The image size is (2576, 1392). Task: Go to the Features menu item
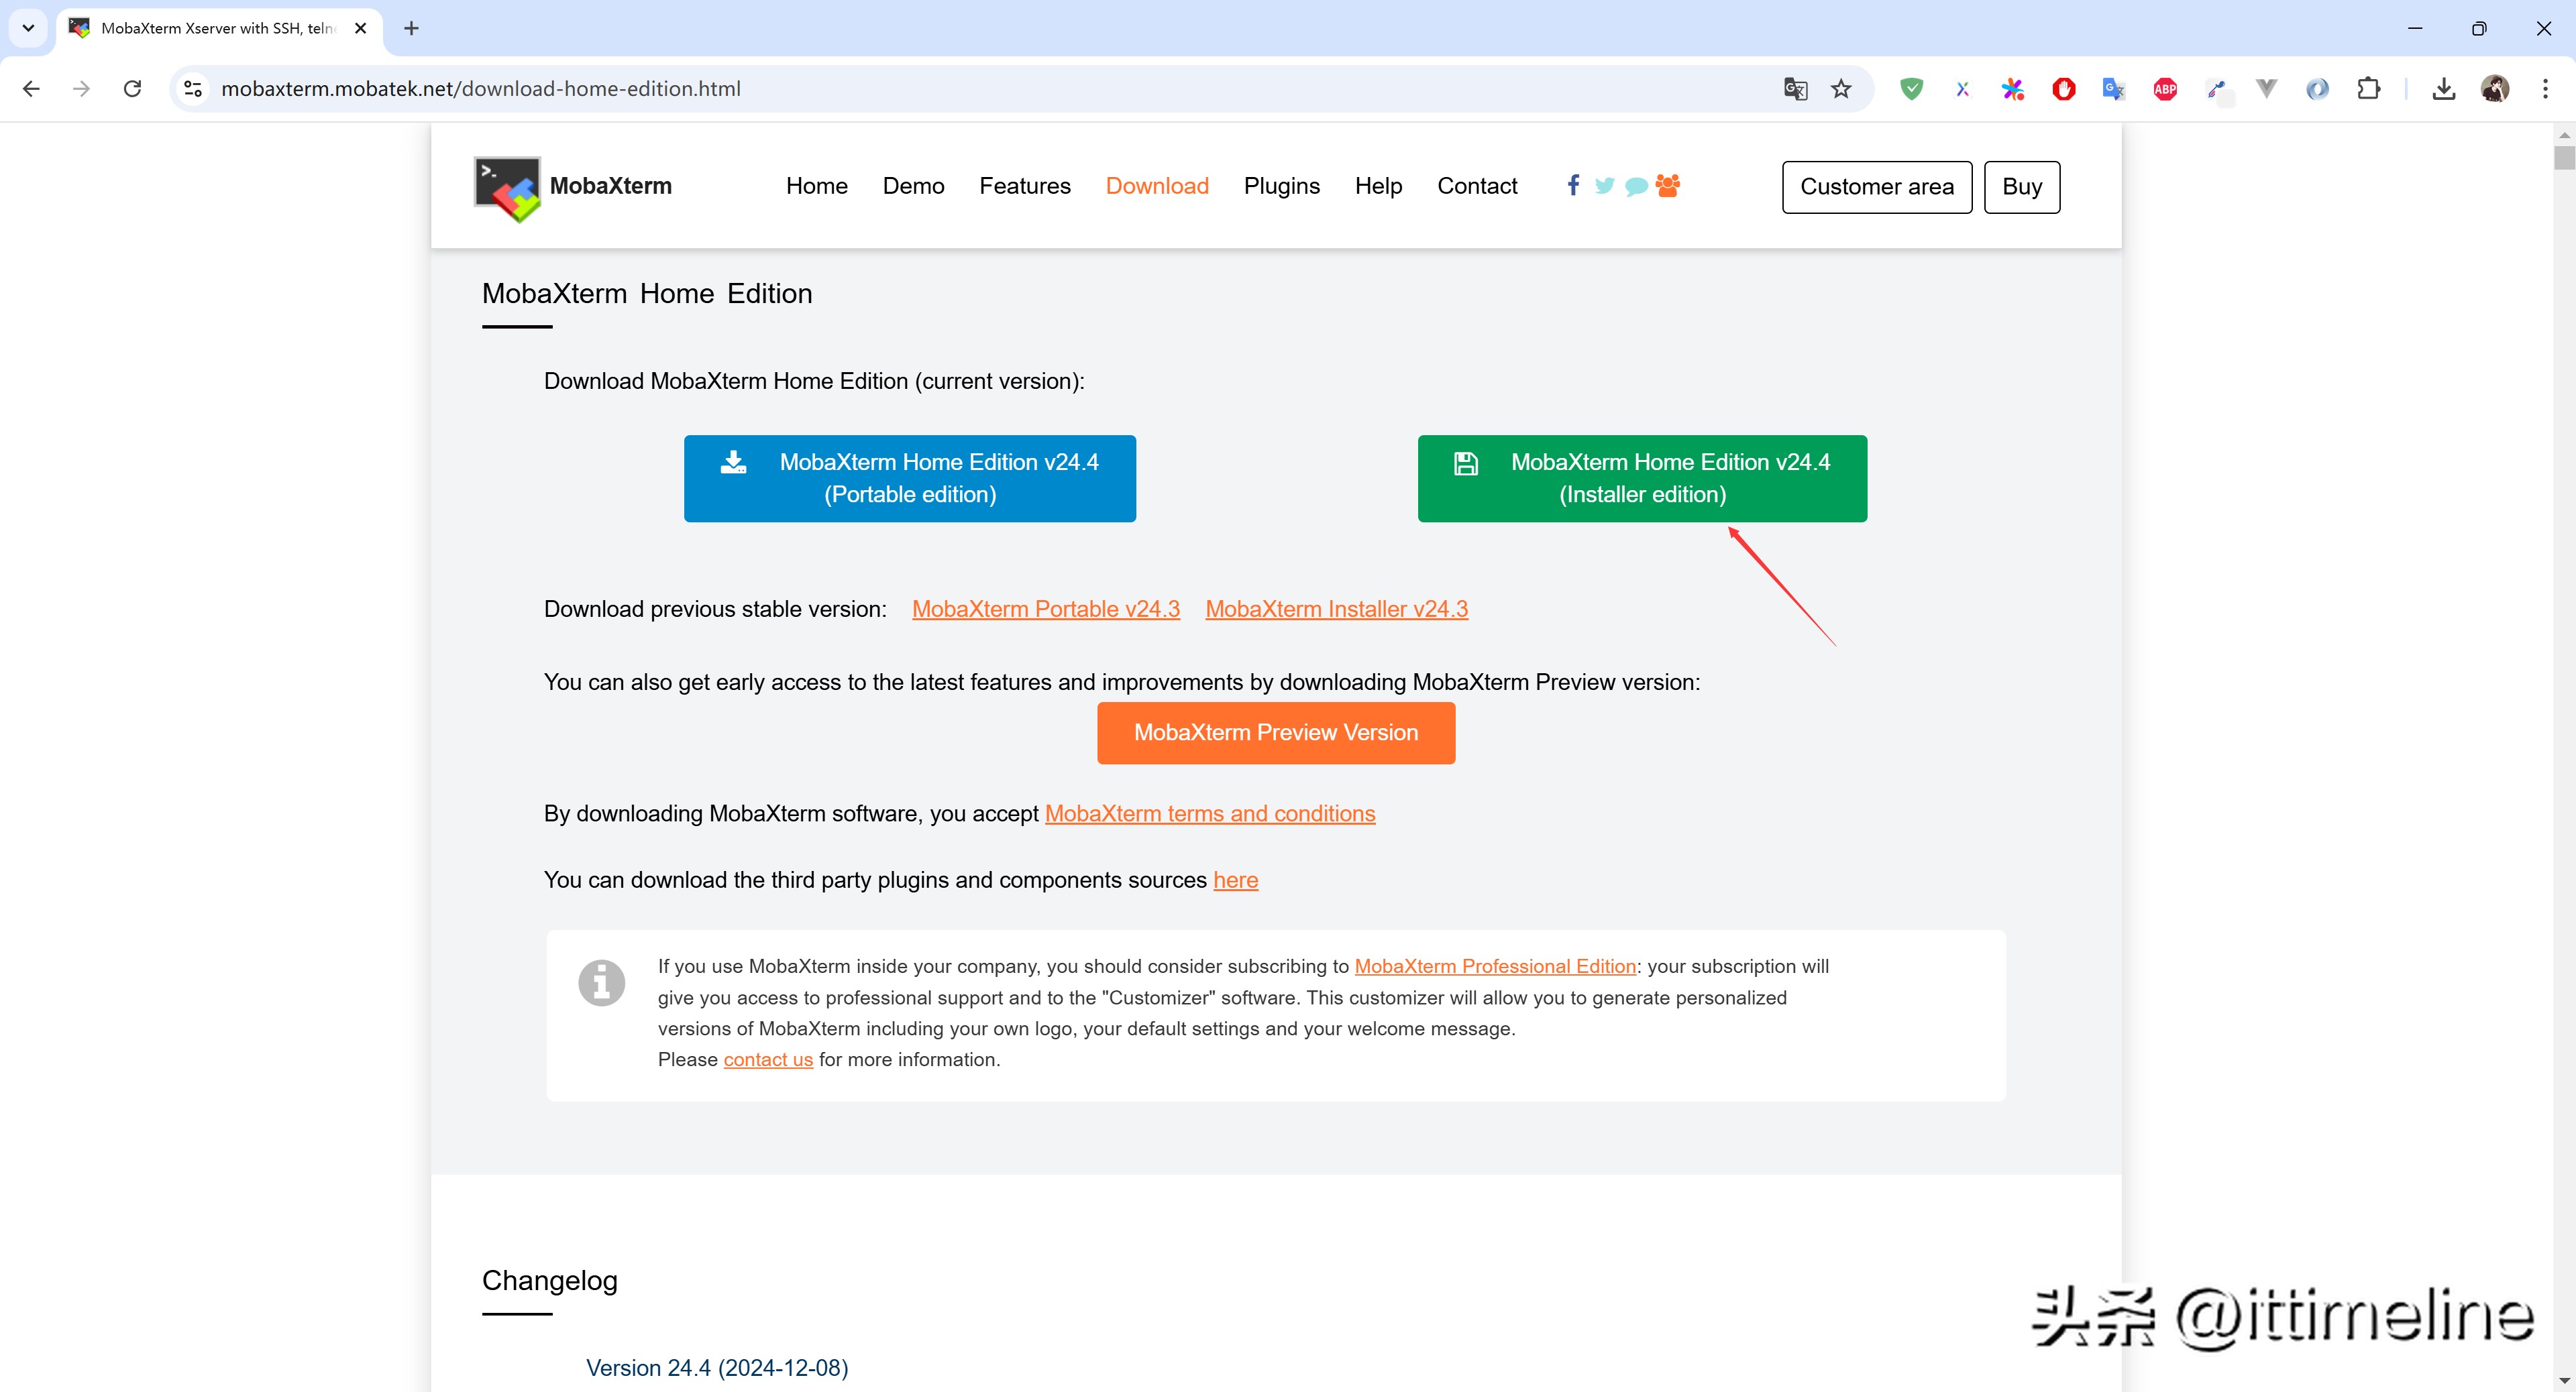1024,186
